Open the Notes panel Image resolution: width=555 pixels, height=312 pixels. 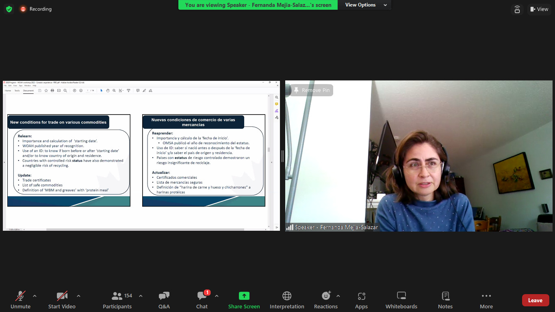(x=445, y=300)
